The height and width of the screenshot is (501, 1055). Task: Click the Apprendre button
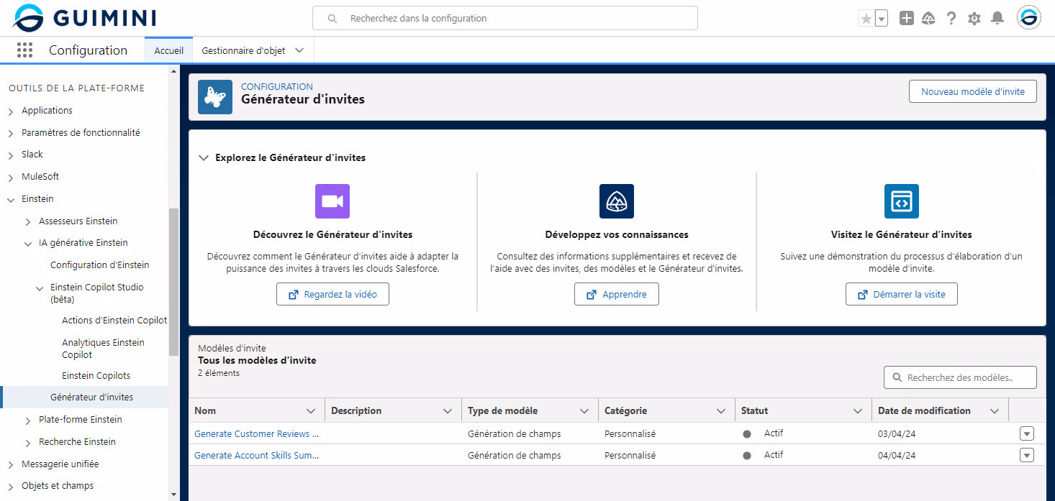tap(617, 294)
